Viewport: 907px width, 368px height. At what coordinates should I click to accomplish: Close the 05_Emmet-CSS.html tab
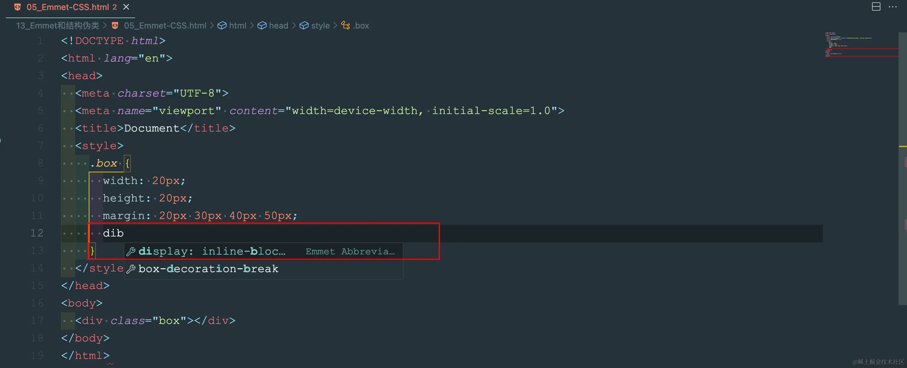coord(126,7)
